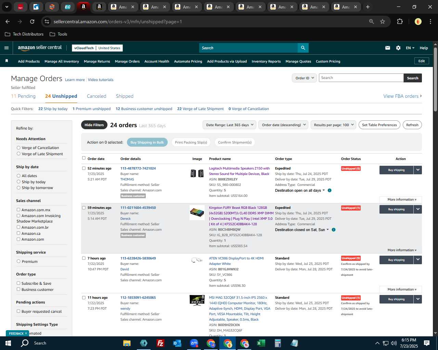Click the Windows Start button
This screenshot has height=350, width=438.
click(8, 343)
